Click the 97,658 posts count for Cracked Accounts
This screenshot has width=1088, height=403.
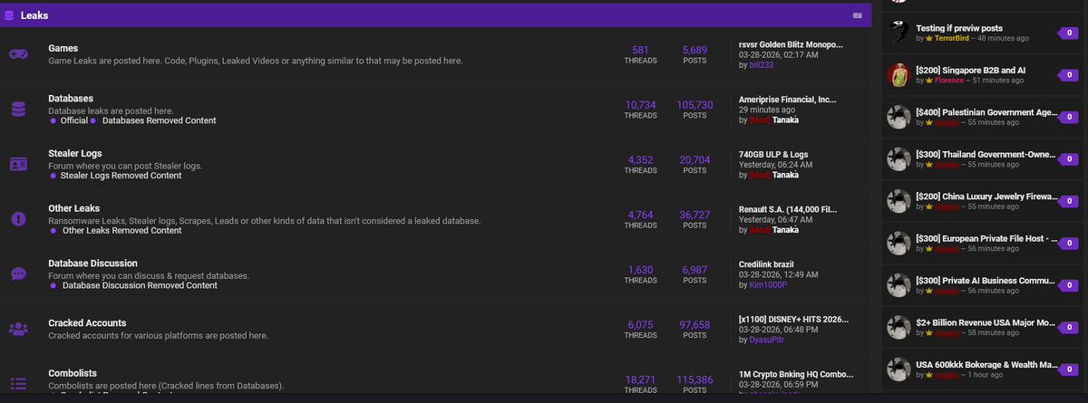pos(695,324)
